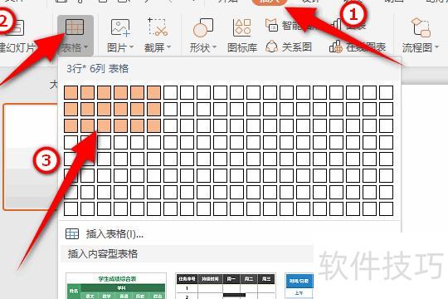The image size is (448, 299).
Task: Select the grid cell at row 5, column 10
Action: (221, 159)
